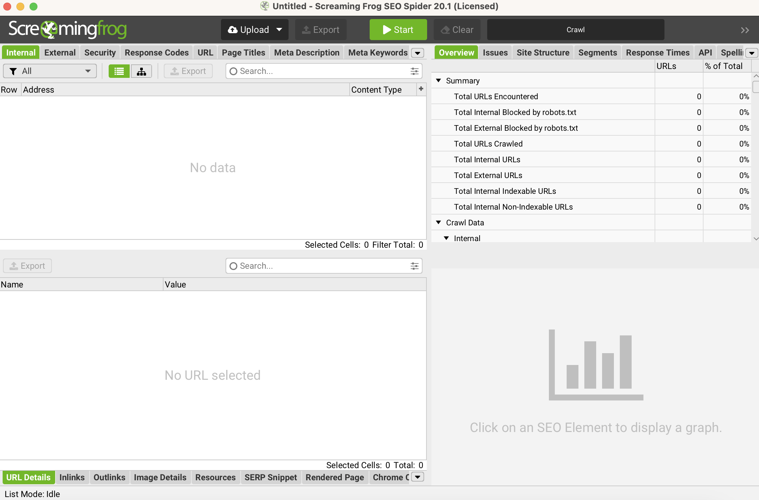Select the Overview tab
This screenshot has width=759, height=500.
point(456,53)
